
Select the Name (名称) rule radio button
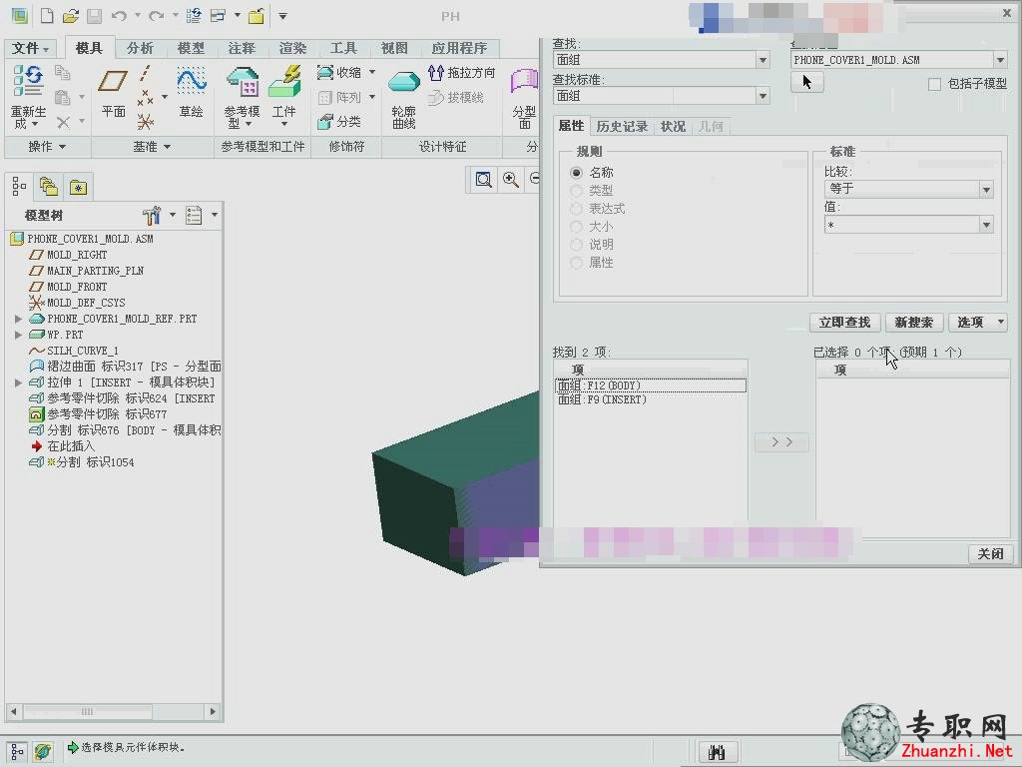(576, 173)
